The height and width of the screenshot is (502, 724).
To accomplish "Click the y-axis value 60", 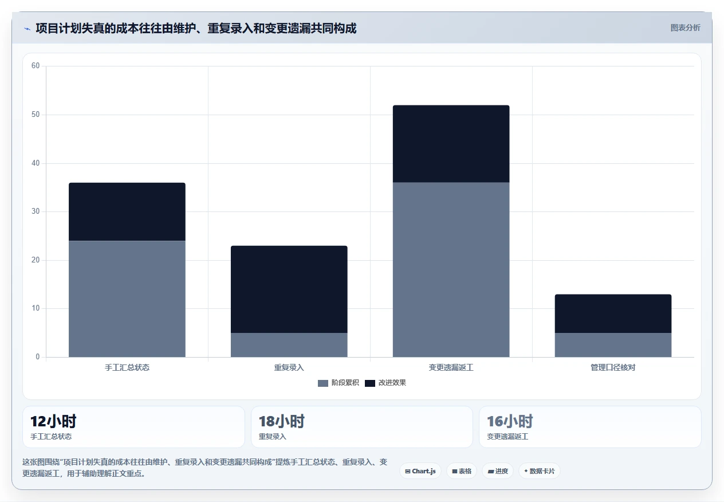I will click(36, 66).
